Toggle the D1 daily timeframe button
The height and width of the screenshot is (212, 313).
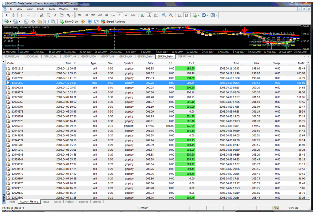(x=120, y=15)
